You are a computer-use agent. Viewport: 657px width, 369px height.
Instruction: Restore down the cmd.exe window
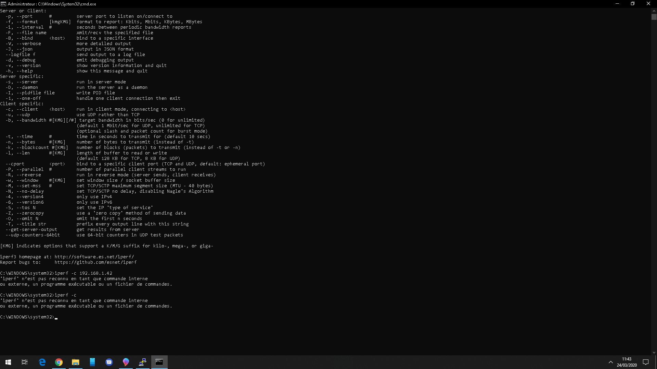[633, 4]
